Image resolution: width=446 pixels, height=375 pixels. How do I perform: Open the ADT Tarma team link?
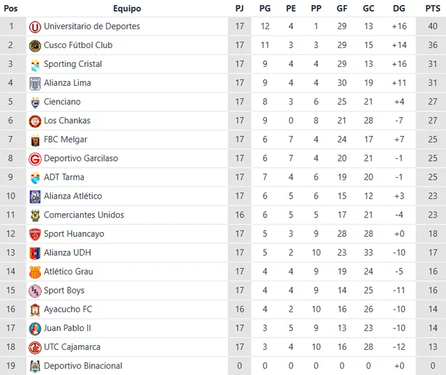tap(64, 177)
